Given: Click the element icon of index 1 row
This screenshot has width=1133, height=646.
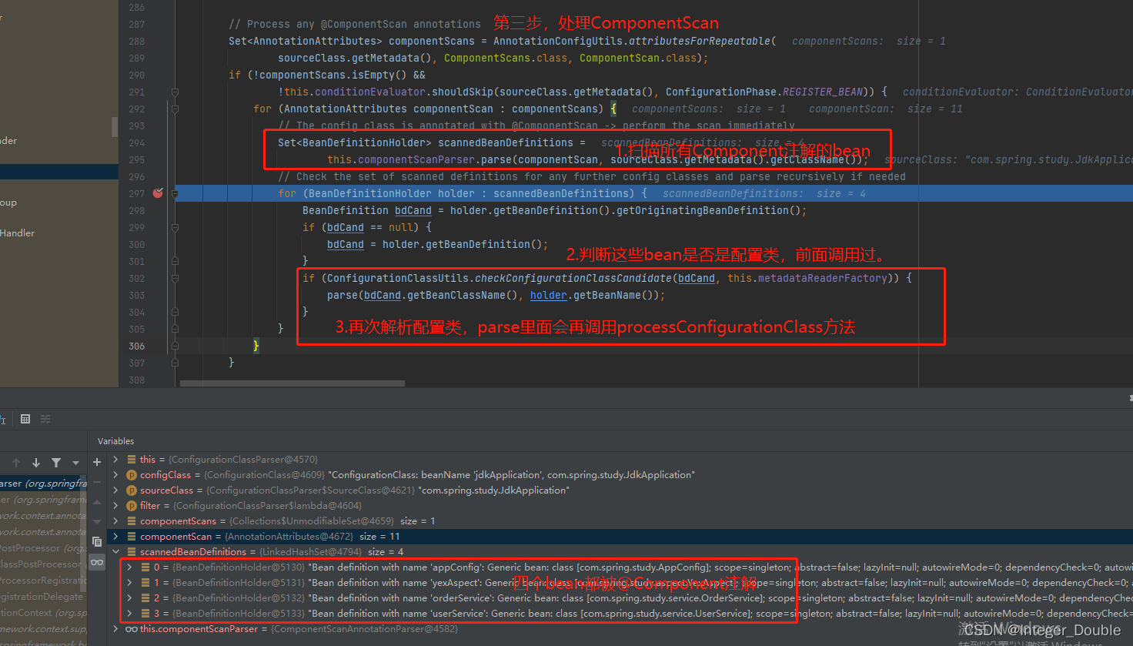Looking at the screenshot, I should 145,583.
